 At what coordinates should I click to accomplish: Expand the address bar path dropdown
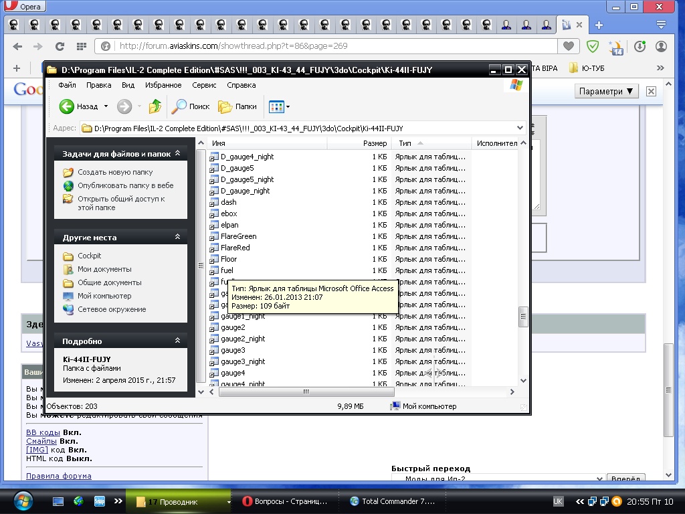tap(520, 128)
